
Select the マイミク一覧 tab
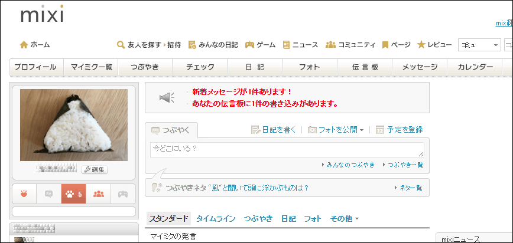(x=91, y=67)
